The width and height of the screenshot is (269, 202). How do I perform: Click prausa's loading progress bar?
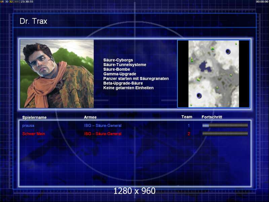click(225, 126)
